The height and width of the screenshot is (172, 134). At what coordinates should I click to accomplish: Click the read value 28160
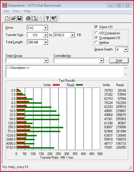pos(122,91)
